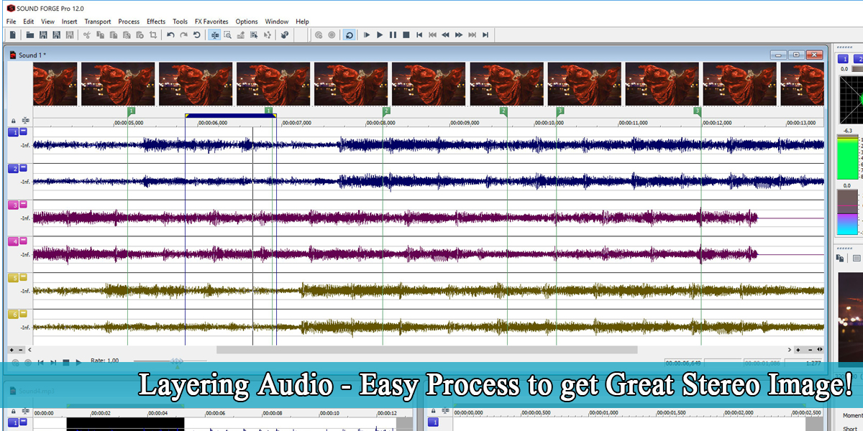The image size is (863, 431).
Task: Click the zoom in (+) button
Action: pyautogui.click(x=12, y=350)
